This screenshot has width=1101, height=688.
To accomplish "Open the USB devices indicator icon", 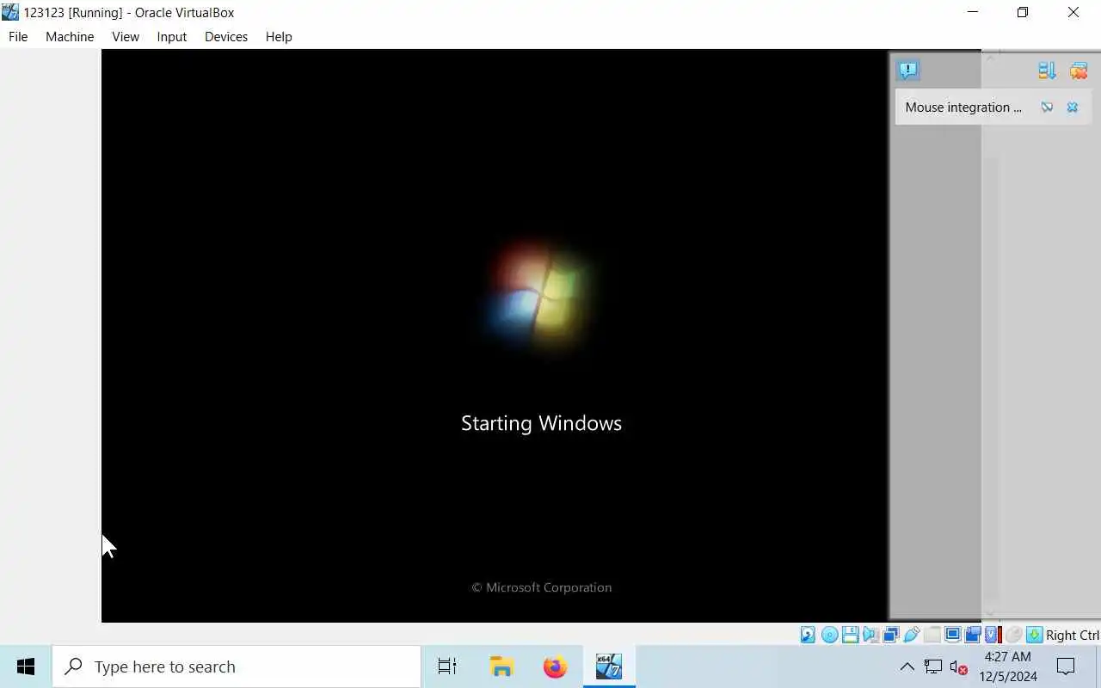I will 912,635.
